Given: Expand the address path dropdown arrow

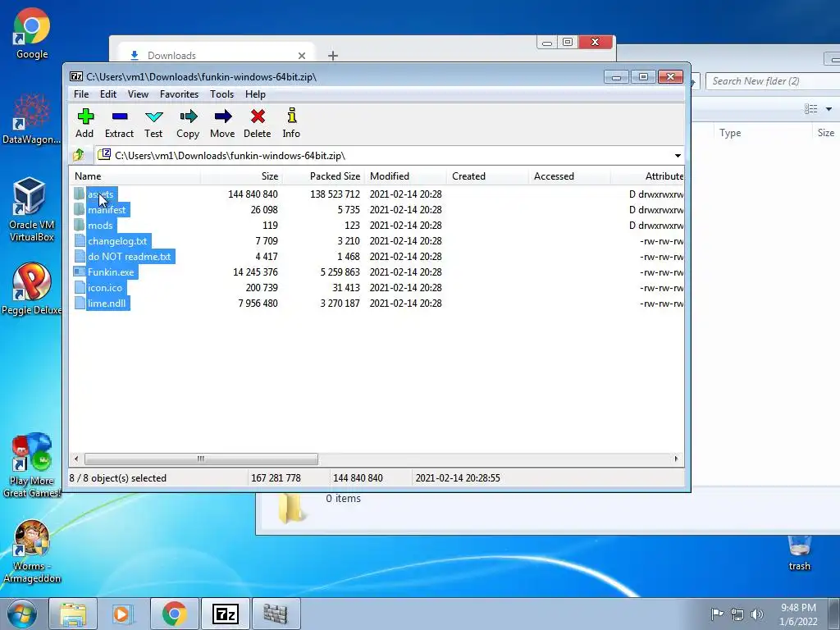Looking at the screenshot, I should (678, 156).
